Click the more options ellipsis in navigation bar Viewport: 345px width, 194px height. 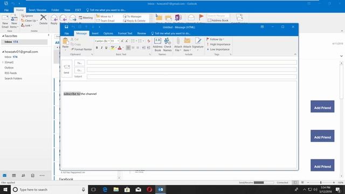[x=42, y=175]
